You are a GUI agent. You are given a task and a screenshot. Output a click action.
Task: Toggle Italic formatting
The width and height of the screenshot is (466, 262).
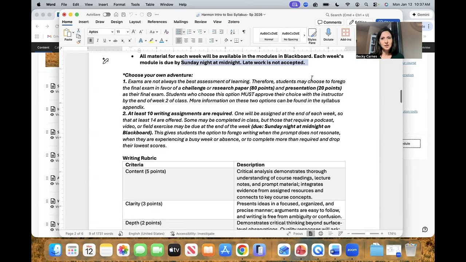[98, 40]
